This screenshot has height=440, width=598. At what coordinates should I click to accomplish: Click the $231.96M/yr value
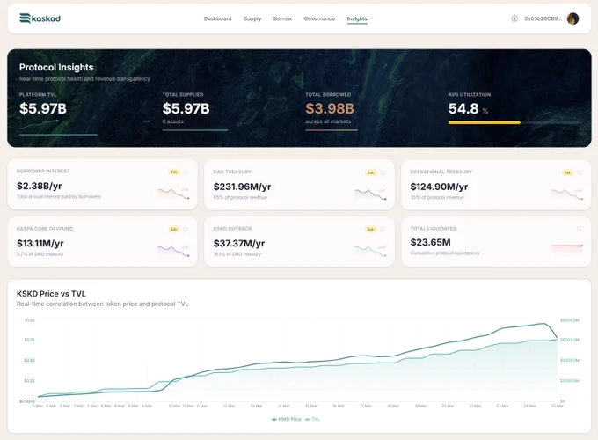point(242,187)
